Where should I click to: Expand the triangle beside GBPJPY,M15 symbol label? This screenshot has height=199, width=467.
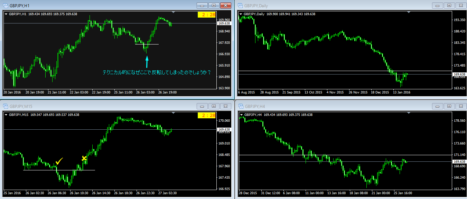point(6,115)
